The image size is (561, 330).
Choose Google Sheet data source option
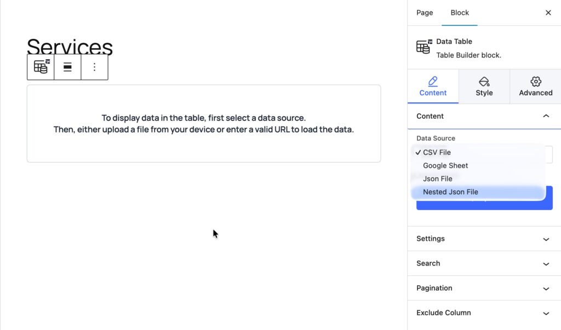tap(445, 165)
